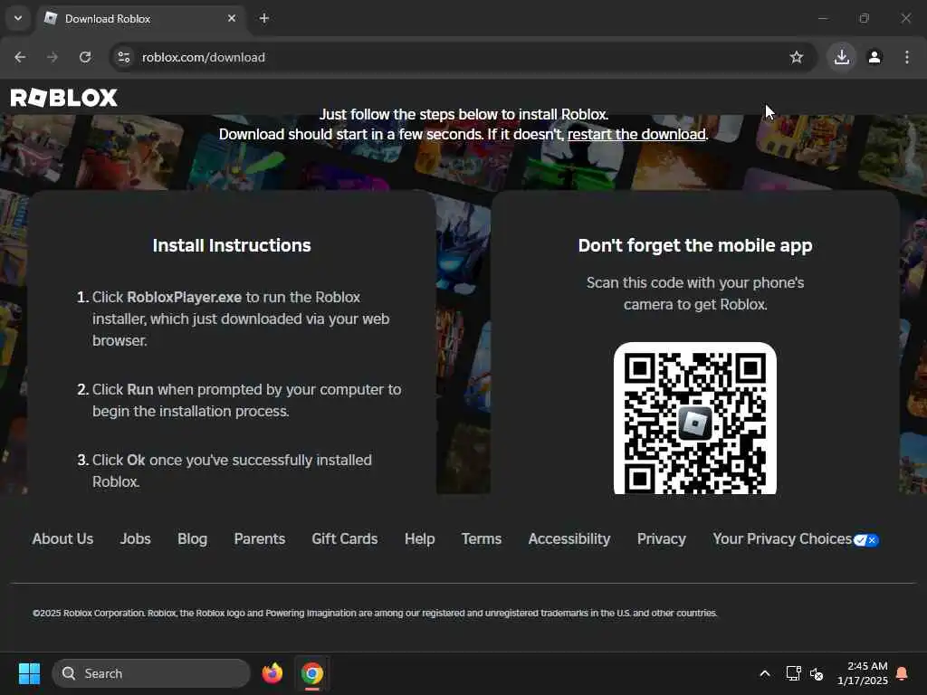Open the About Us footer link
This screenshot has width=927, height=695.
point(62,539)
